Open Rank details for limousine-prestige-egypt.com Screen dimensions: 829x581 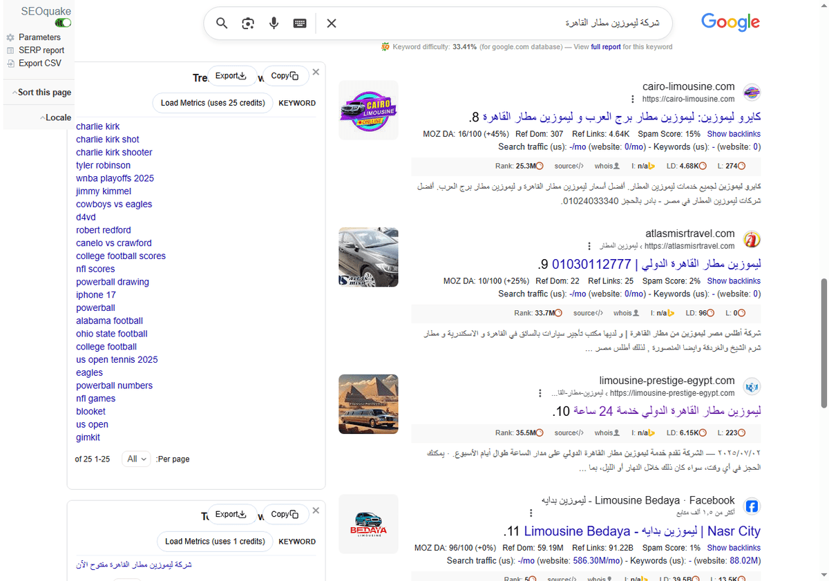(520, 432)
